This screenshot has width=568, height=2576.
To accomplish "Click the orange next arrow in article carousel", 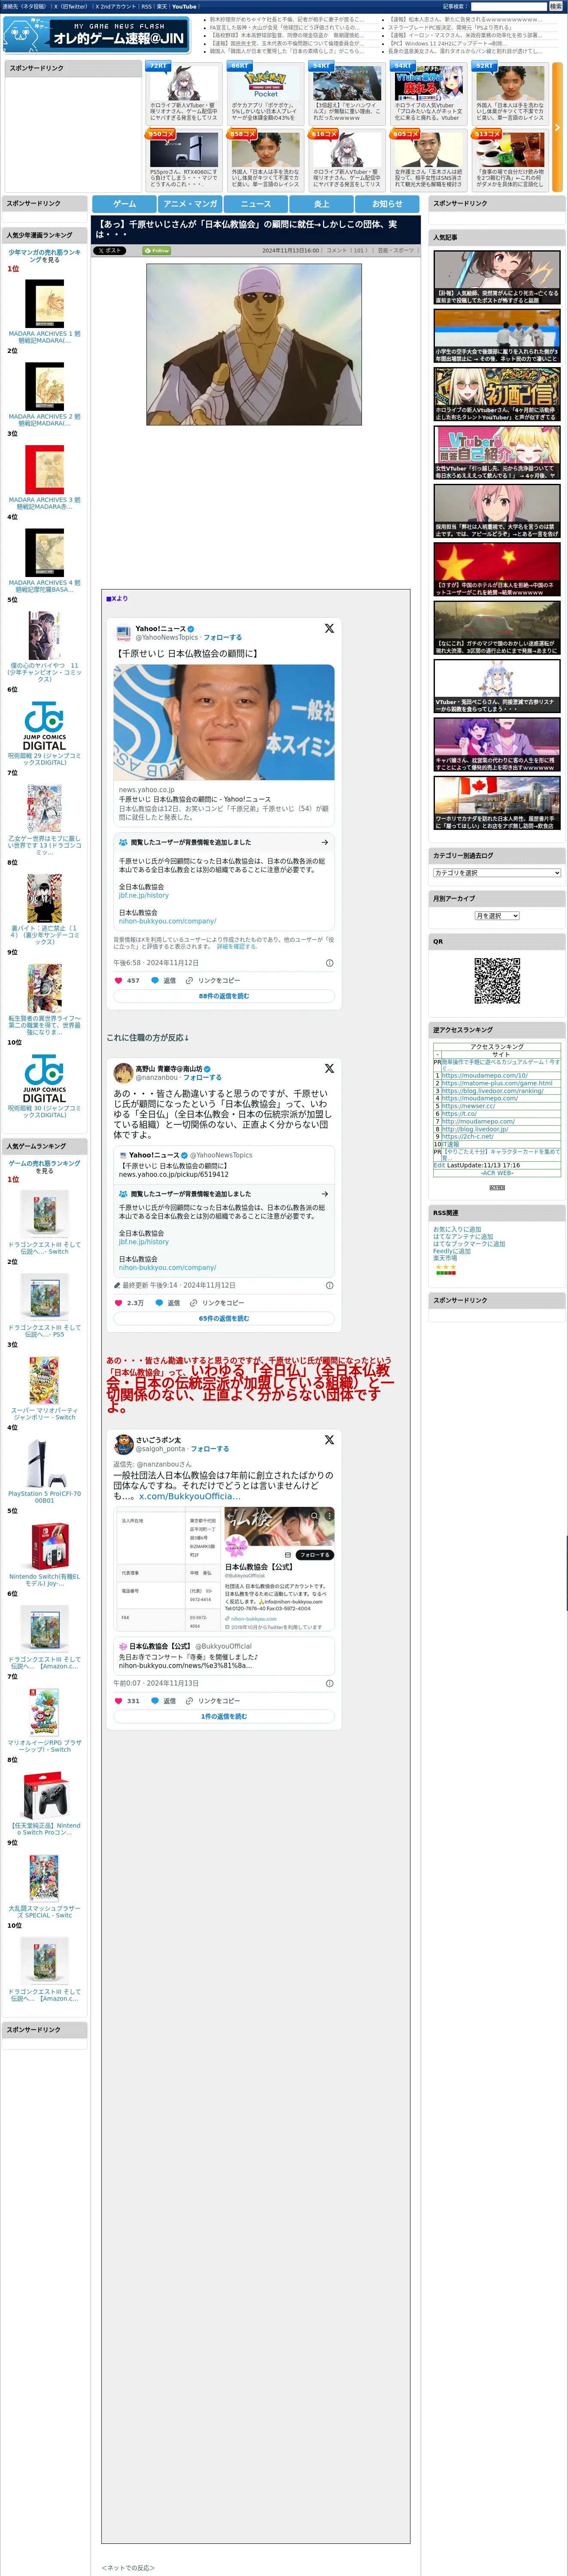I will (x=557, y=127).
